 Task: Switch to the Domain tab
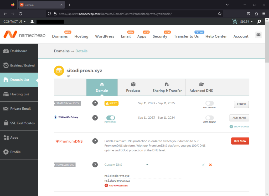(x=102, y=87)
